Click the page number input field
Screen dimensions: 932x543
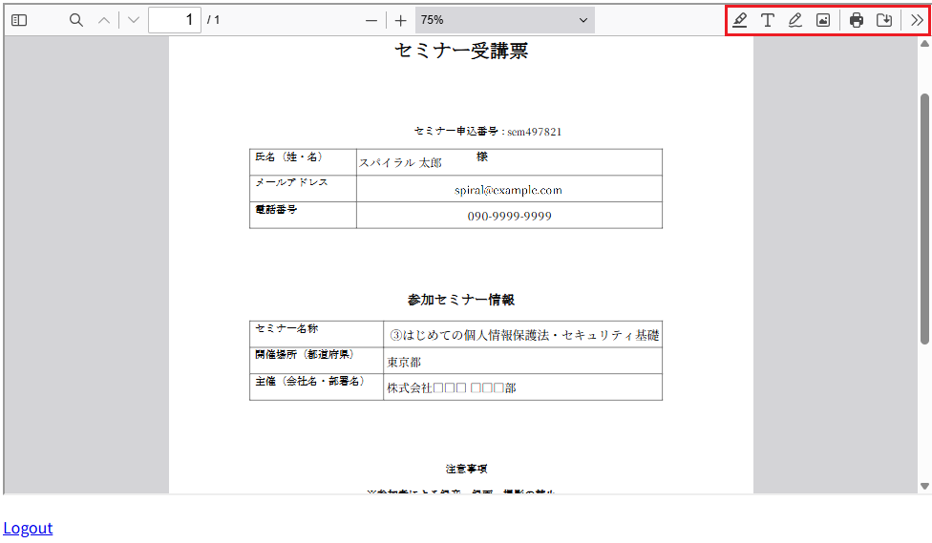(174, 20)
